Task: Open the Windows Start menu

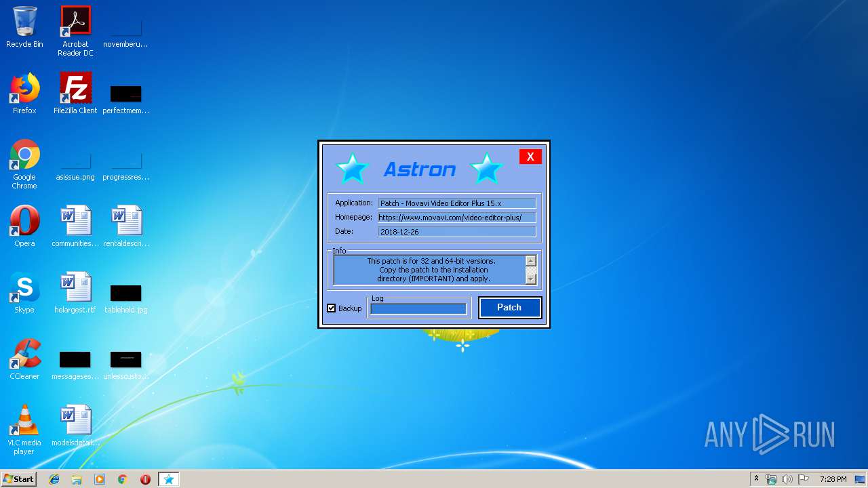Action: 19,479
